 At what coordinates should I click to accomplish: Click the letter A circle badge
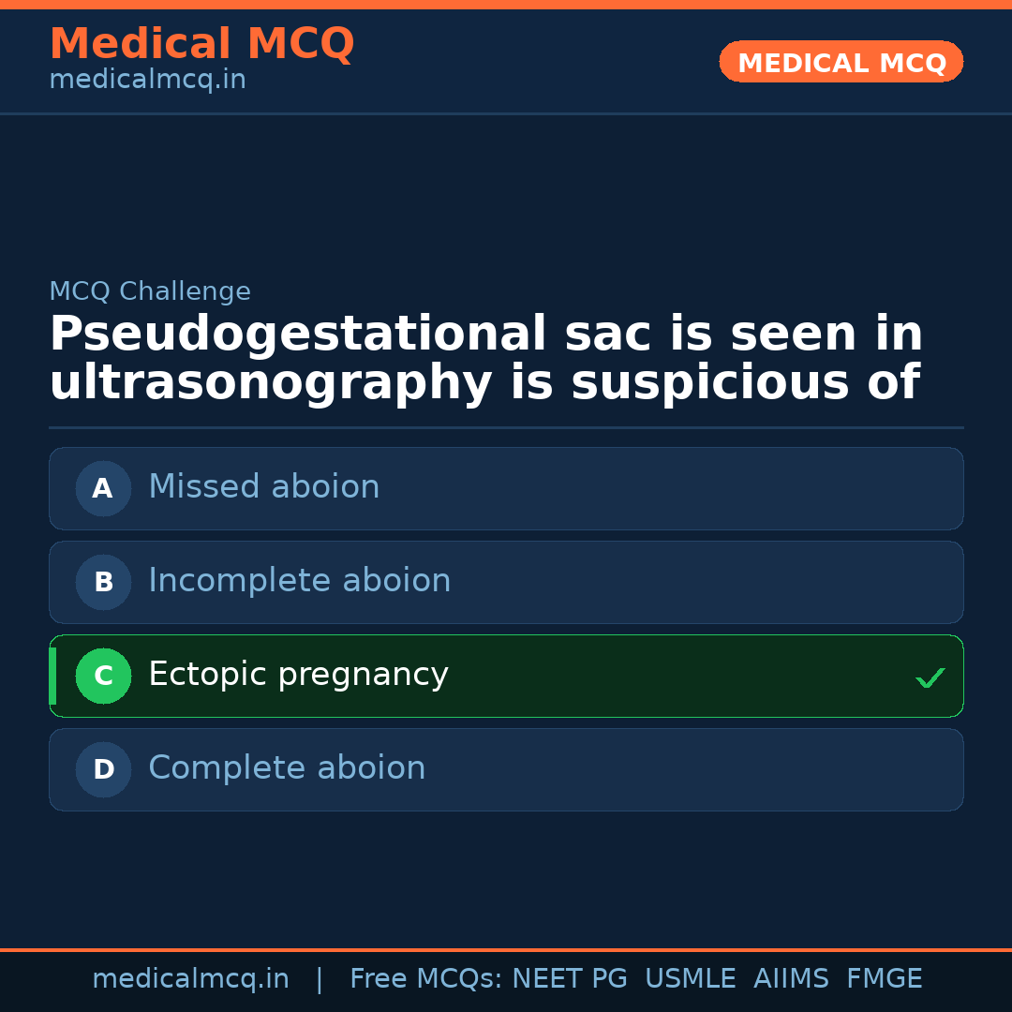[103, 488]
